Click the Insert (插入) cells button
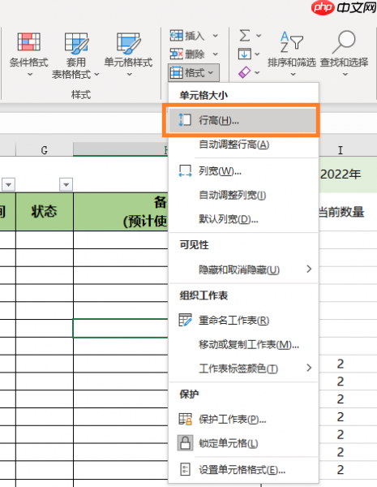 tap(187, 36)
